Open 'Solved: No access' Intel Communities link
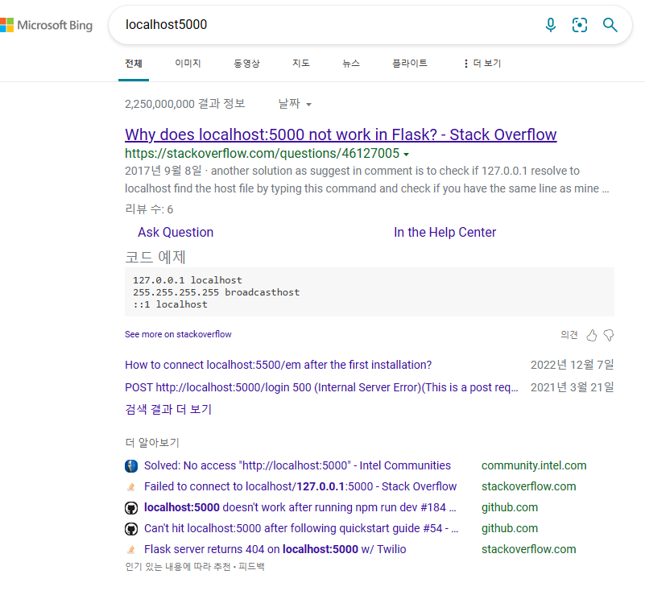This screenshot has height=591, width=645. (297, 465)
